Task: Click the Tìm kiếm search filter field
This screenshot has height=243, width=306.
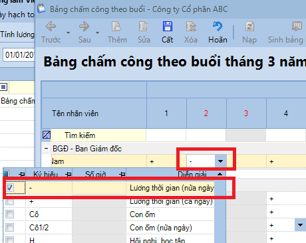Action: pos(98,135)
